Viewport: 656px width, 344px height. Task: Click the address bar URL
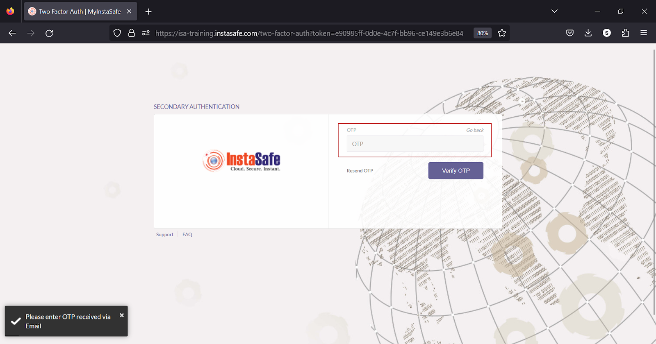[x=309, y=33]
